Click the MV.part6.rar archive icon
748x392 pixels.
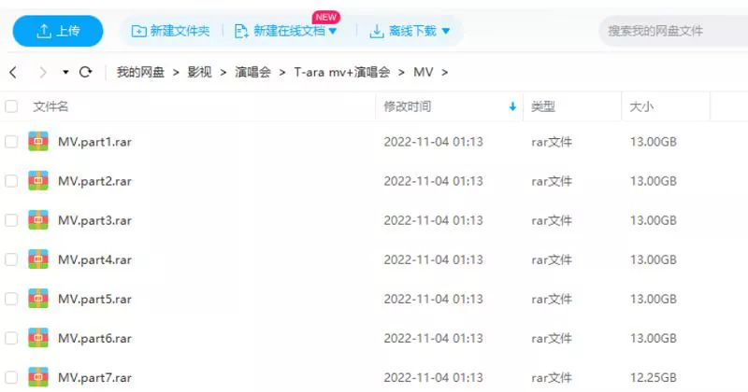click(x=38, y=338)
